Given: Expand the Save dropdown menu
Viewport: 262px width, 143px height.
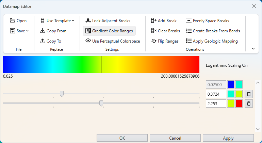Looking at the screenshot, I should pyautogui.click(x=27, y=31).
